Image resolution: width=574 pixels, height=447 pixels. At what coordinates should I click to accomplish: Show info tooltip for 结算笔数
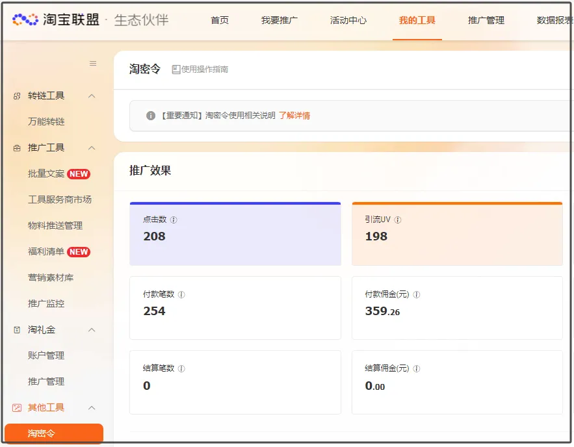pyautogui.click(x=181, y=369)
